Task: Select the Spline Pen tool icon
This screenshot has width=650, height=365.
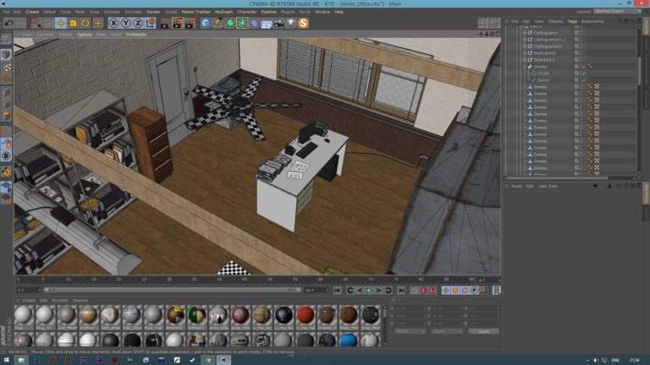Action: (x=218, y=23)
